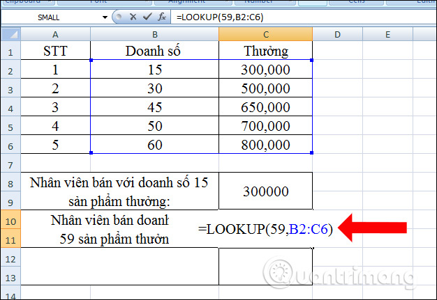Click Thưởng cell with 700,000

(x=265, y=125)
